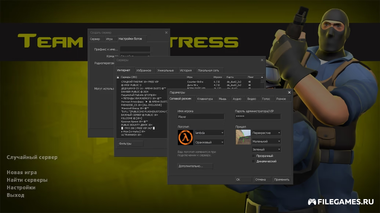Open the Зеленый crosshair color dropdown
This screenshot has height=213, width=380.
click(266, 149)
